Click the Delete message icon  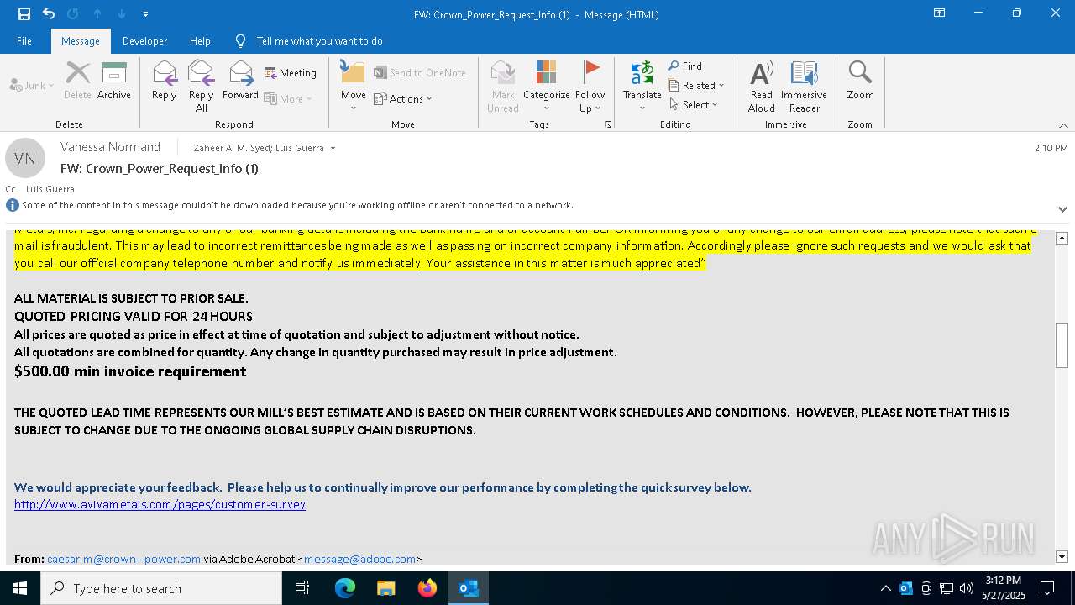tap(77, 81)
